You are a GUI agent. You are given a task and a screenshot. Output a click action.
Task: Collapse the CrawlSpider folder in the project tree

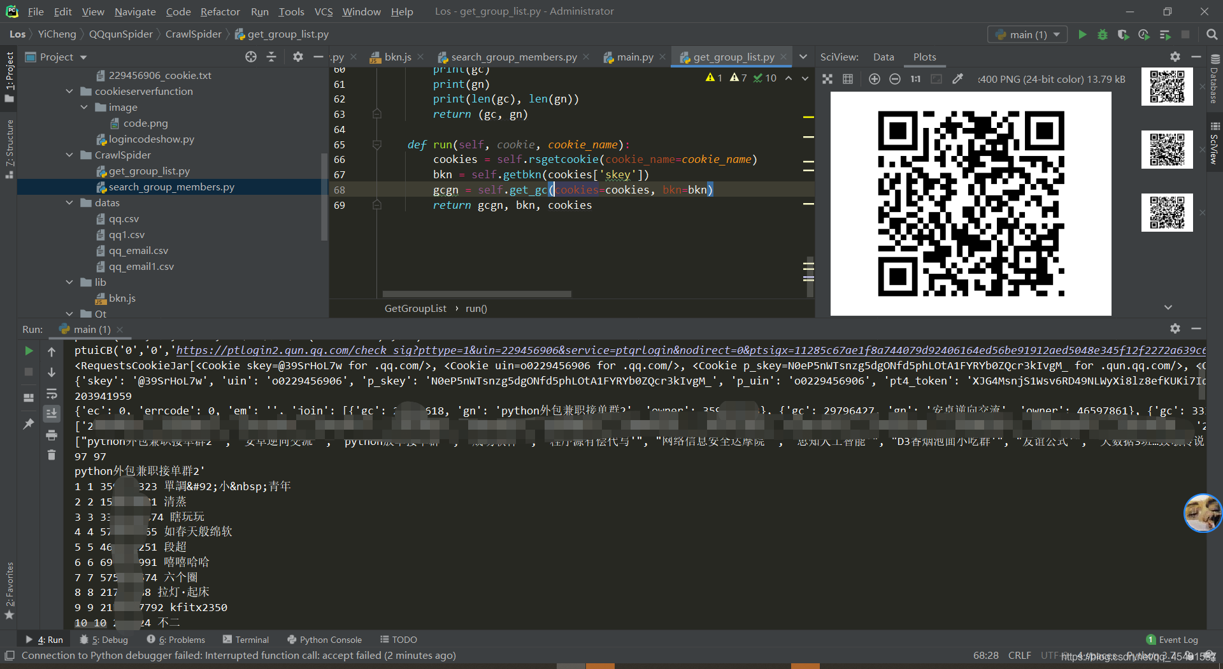(69, 155)
